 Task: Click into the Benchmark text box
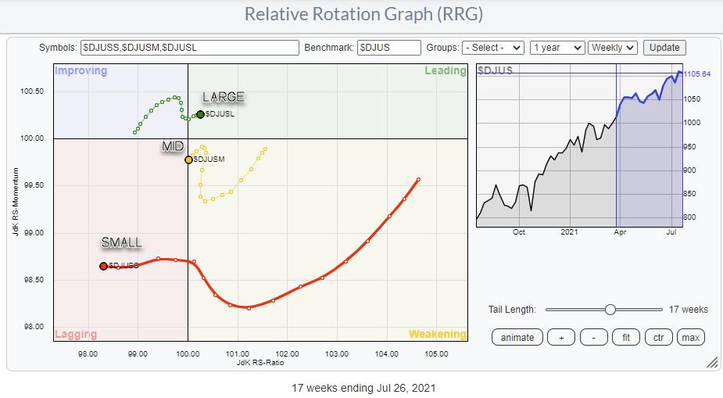pyautogui.click(x=388, y=48)
